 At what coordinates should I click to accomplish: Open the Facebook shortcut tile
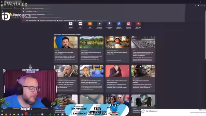coord(119,24)
